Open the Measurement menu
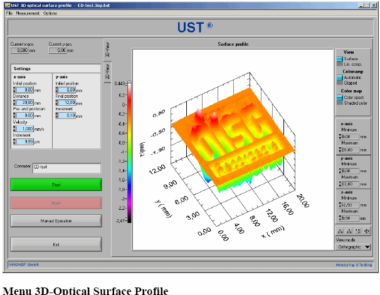Viewport: 380px width, 295px height. pyautogui.click(x=28, y=13)
